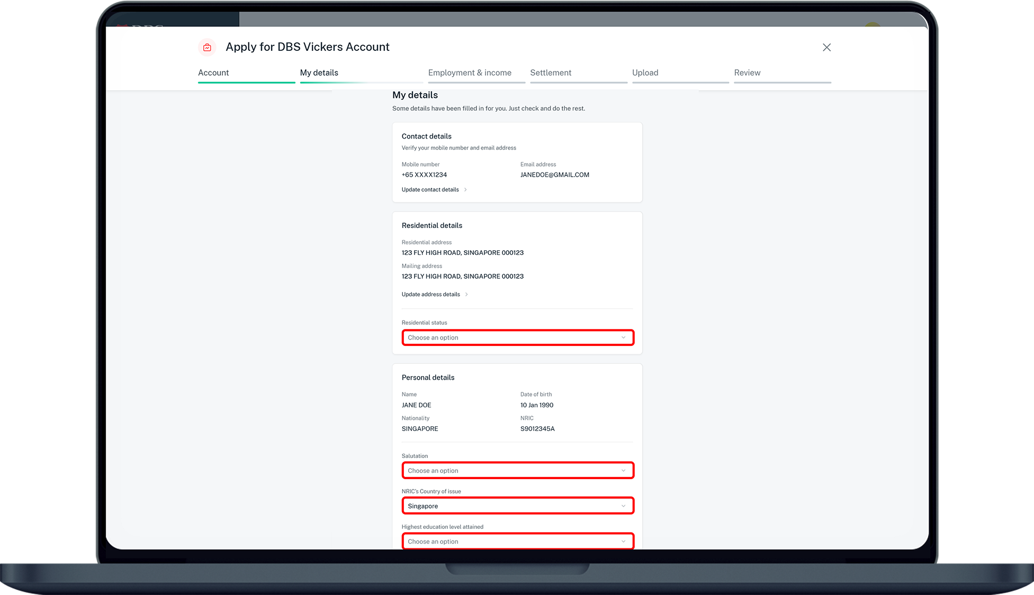Screen dimensions: 1034x595
Task: Click the My details page heading
Action: pyautogui.click(x=415, y=95)
